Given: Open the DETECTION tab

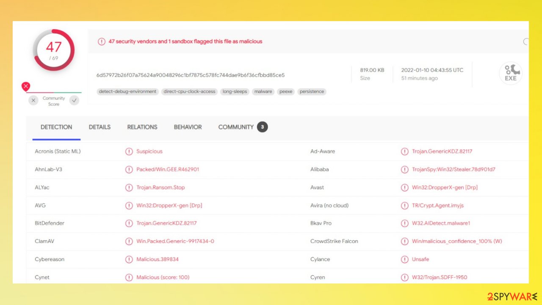Looking at the screenshot, I should (x=56, y=127).
